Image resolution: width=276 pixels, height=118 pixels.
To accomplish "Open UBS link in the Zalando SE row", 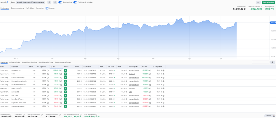I will (130, 92).
